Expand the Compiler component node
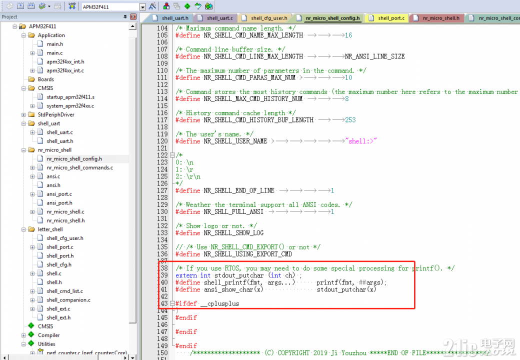This screenshot has height=360, width=520. click(x=23, y=335)
